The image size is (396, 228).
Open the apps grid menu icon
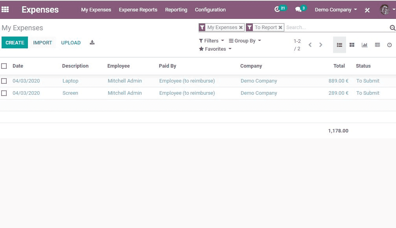(x=5, y=9)
